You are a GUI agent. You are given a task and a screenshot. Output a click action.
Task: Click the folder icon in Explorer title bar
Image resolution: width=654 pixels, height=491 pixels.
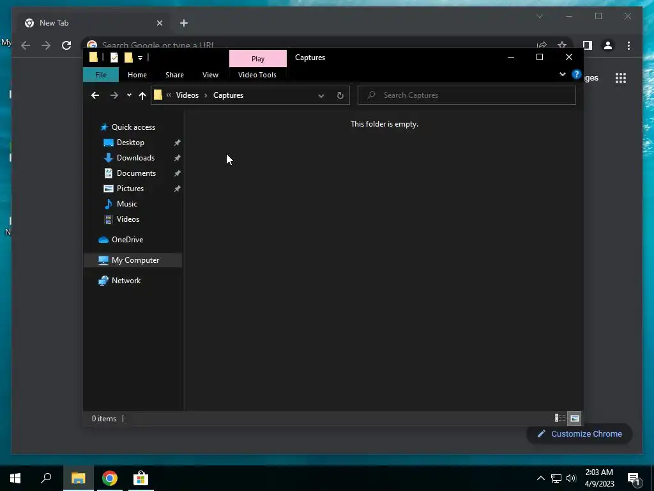point(93,57)
